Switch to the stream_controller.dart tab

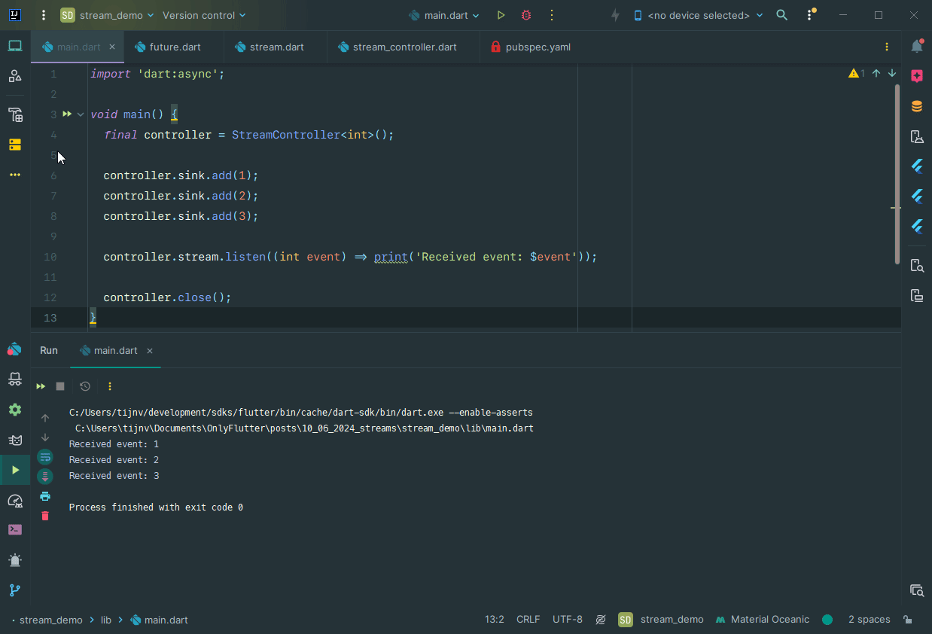point(401,47)
